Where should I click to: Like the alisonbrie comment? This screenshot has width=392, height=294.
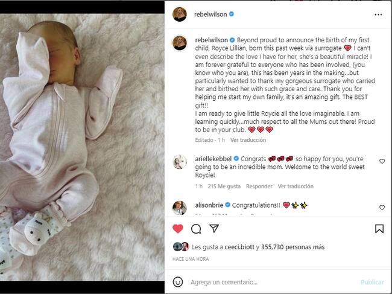coord(382,207)
